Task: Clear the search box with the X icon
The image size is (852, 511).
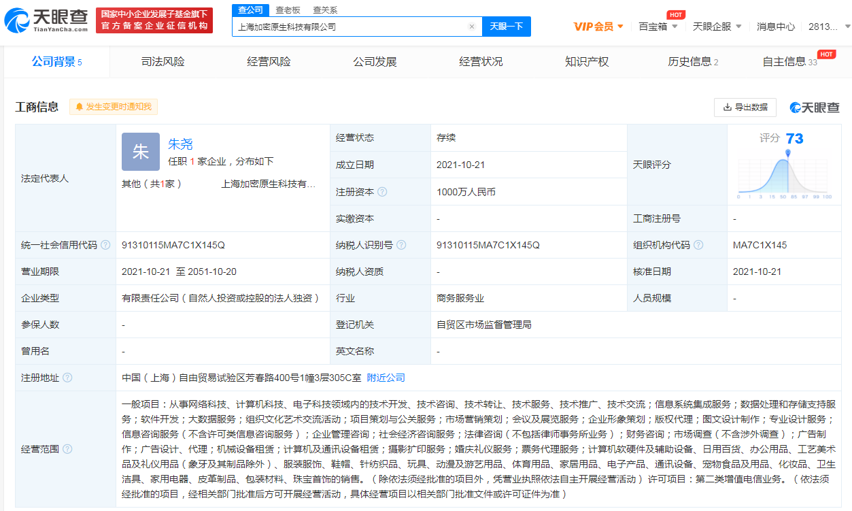Action: point(472,27)
